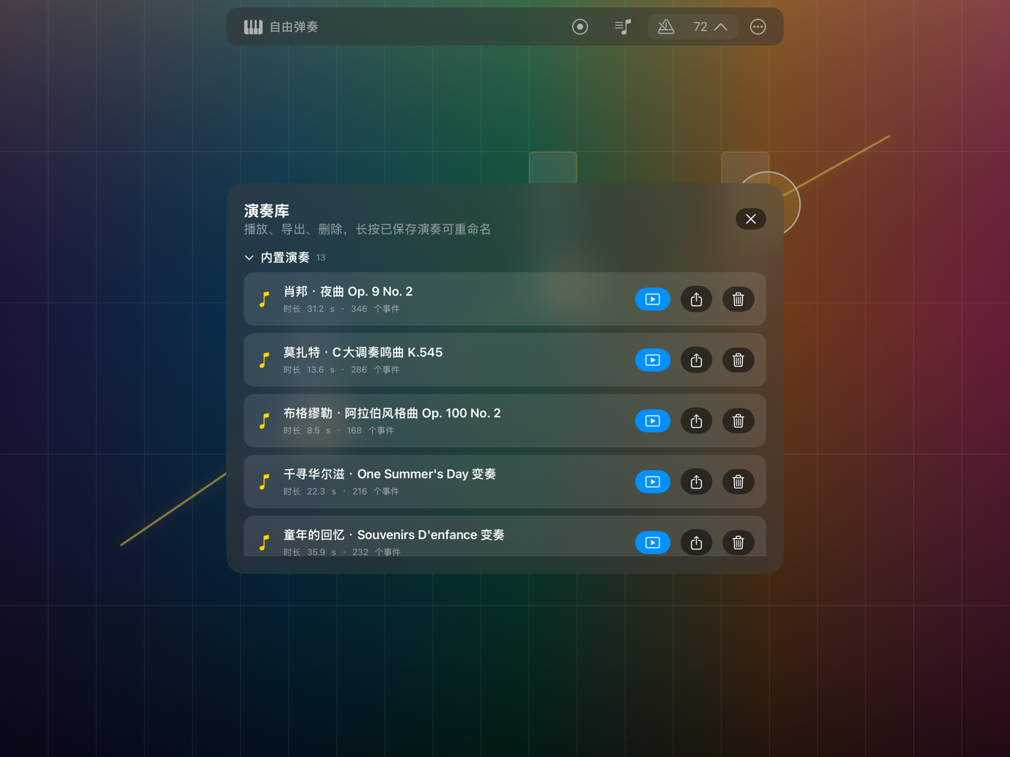This screenshot has height=757, width=1010.
Task: Open the 自由弹奏 mode label
Action: (x=294, y=27)
